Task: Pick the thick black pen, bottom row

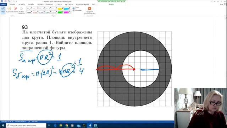Action: tap(29, 12)
